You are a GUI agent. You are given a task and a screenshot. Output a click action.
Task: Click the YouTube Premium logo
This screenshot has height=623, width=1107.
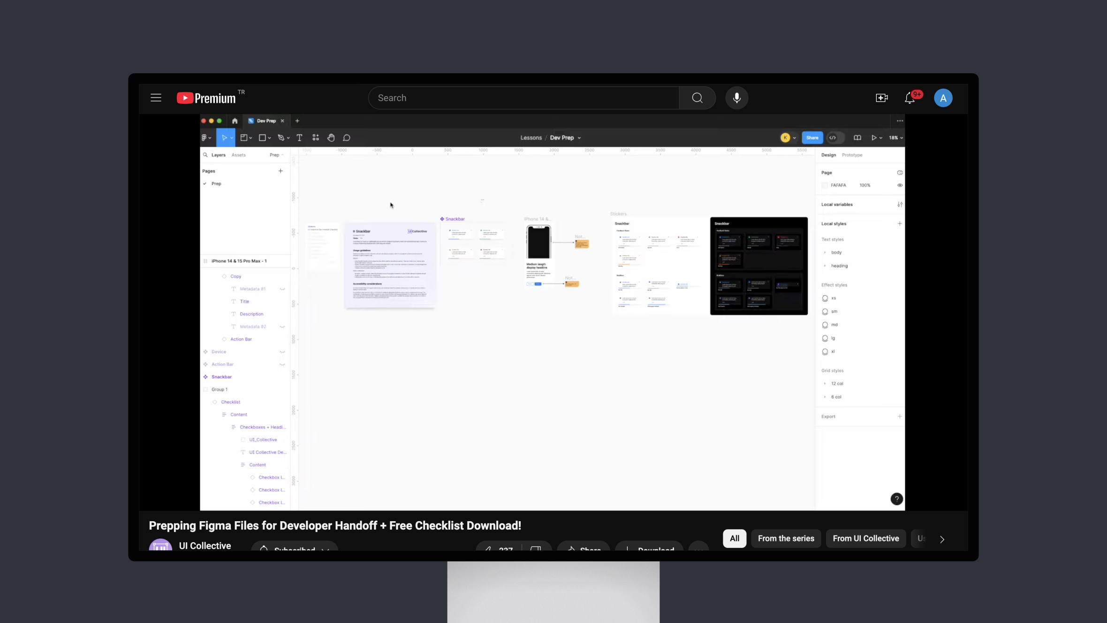(206, 98)
